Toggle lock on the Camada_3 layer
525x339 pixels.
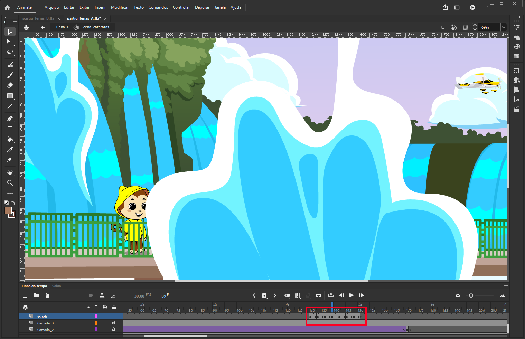[114, 323]
